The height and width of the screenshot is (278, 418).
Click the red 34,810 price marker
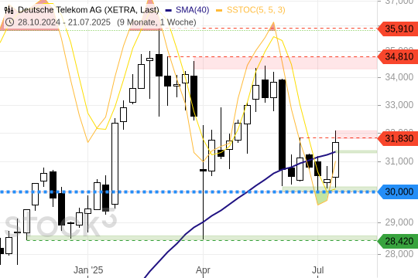point(398,56)
